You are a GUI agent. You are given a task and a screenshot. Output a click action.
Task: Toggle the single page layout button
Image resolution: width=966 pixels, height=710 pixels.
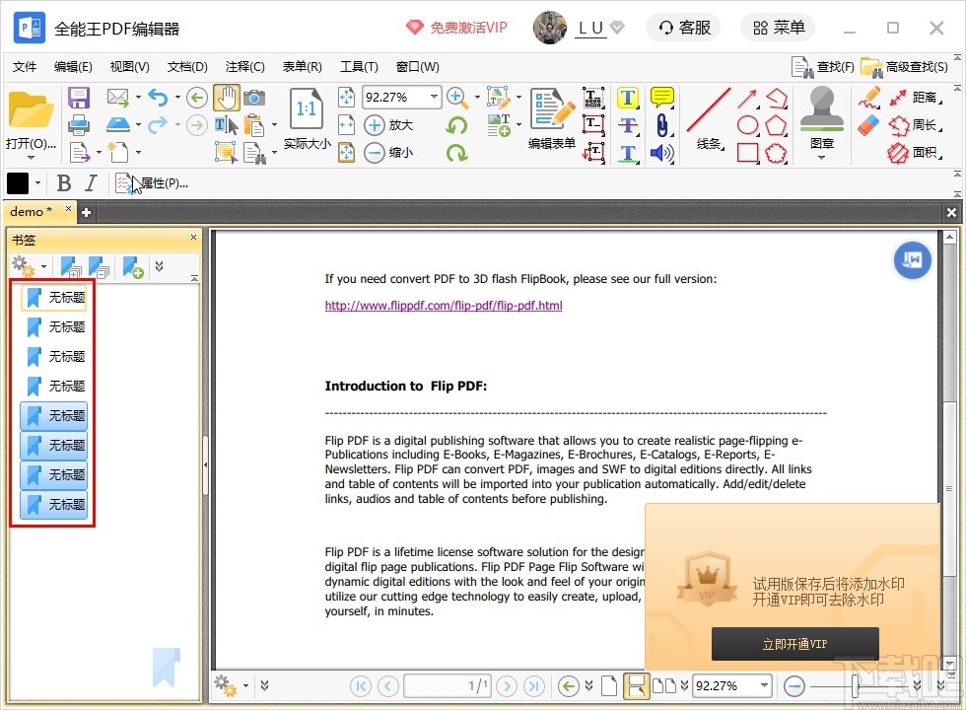click(x=609, y=685)
